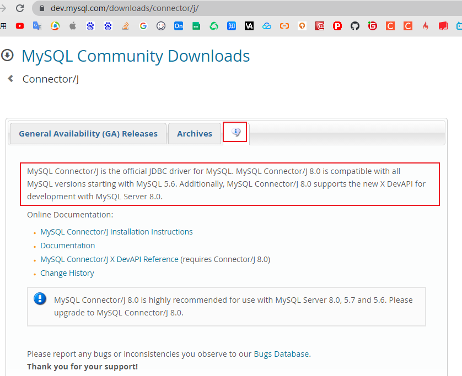This screenshot has height=376, width=462.
Task: Open MySQL Connector/J X DevAPI Reference link
Action: [x=109, y=259]
